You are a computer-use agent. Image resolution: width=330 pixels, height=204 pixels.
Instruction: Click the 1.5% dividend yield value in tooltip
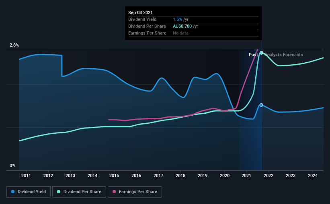click(177, 19)
